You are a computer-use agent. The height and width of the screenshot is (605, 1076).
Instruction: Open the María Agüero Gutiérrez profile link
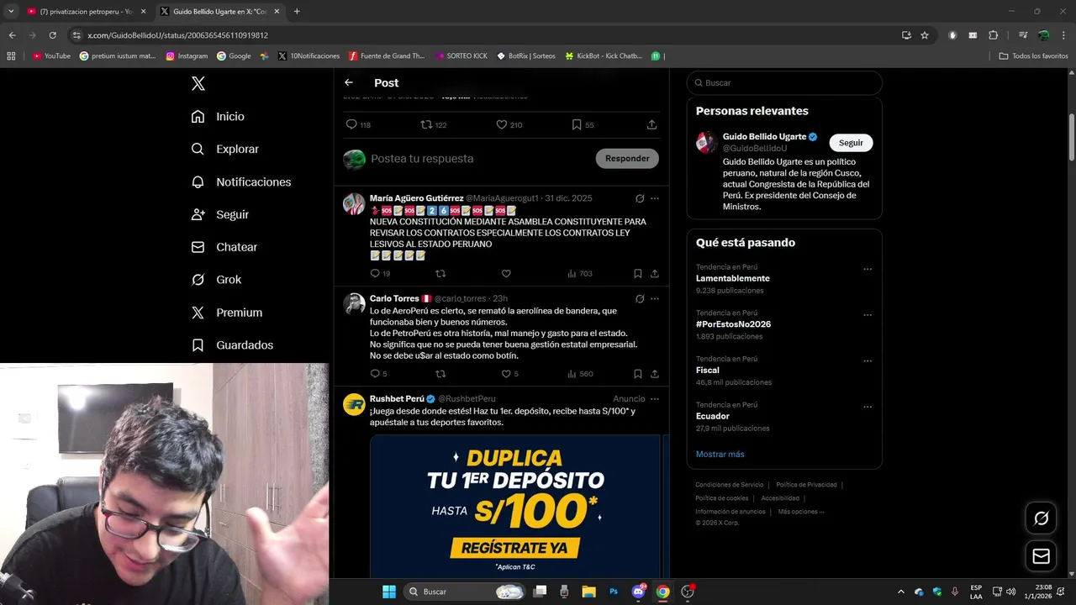[416, 198]
